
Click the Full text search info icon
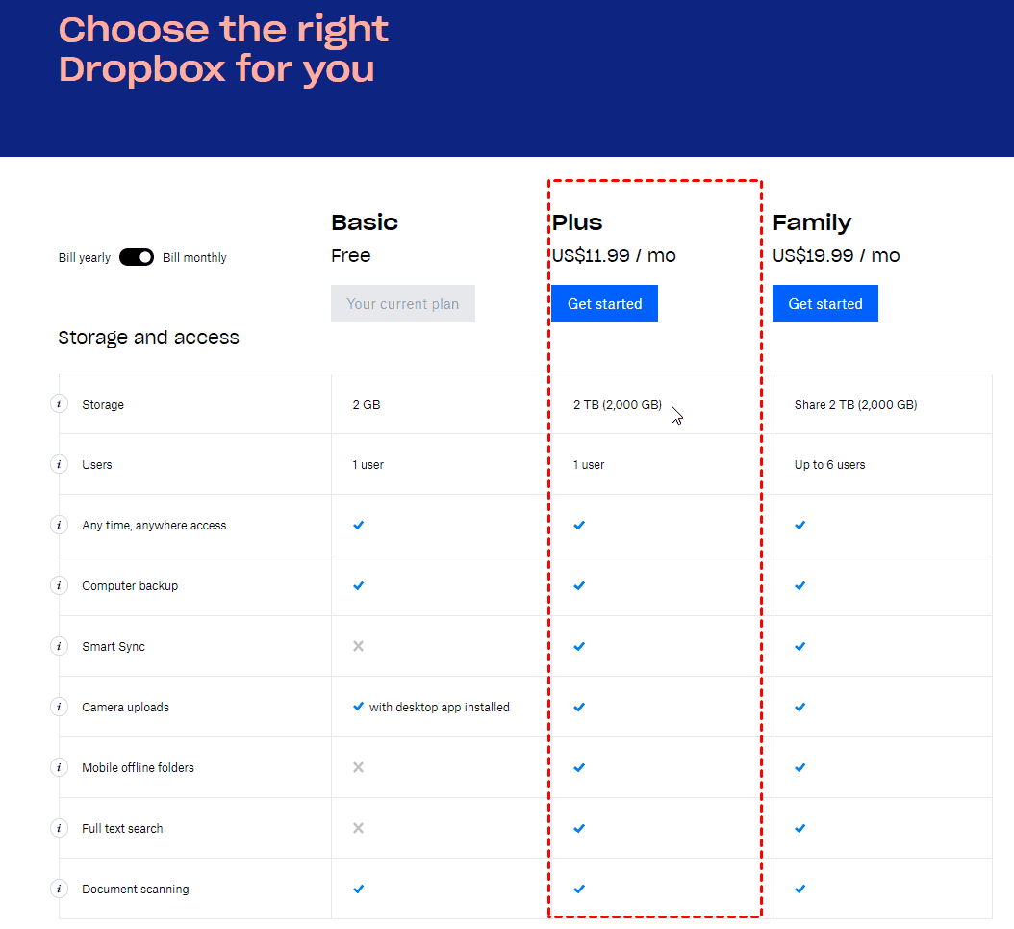(x=59, y=828)
